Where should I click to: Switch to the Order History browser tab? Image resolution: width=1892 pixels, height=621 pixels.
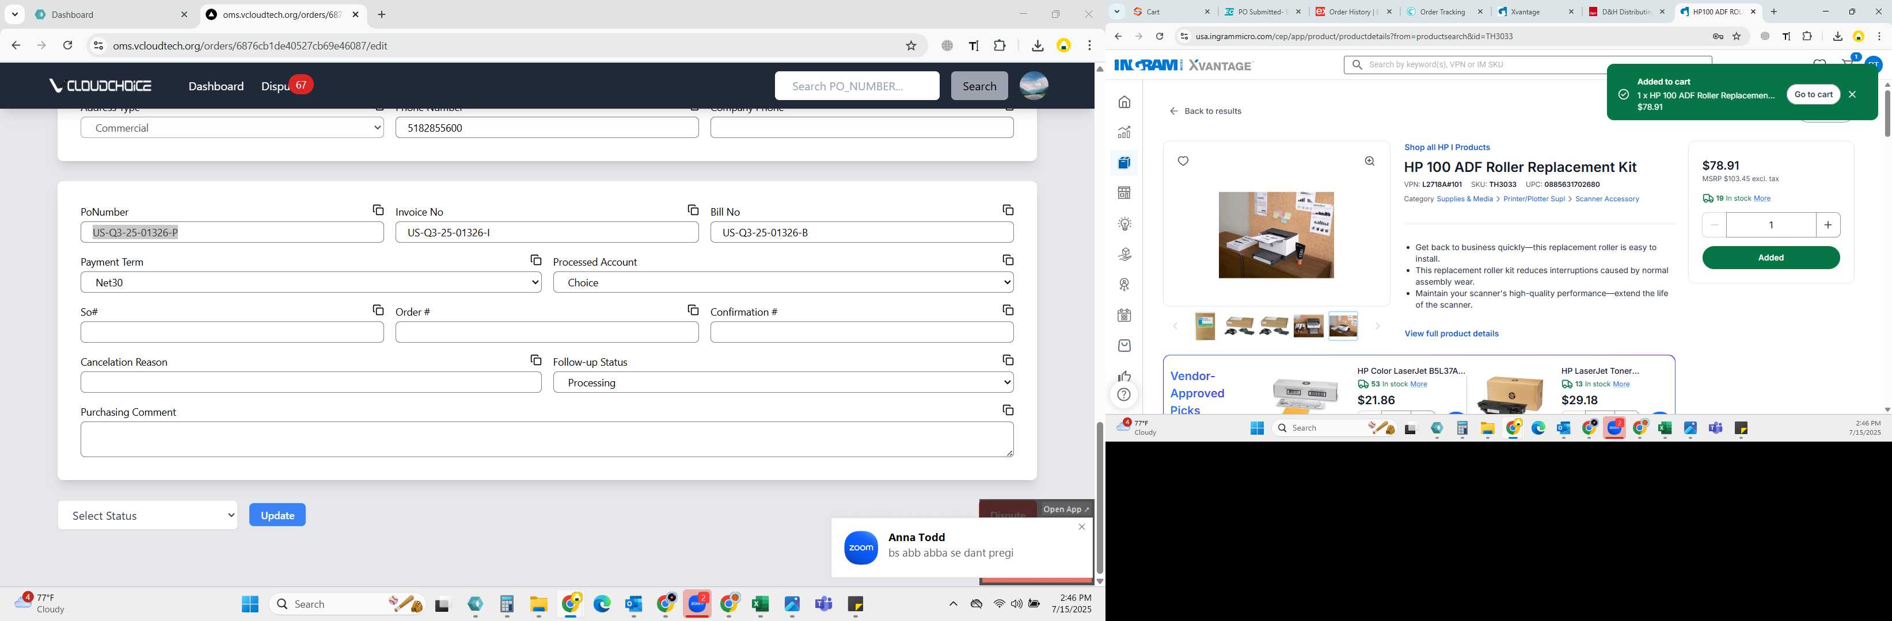(x=1354, y=11)
